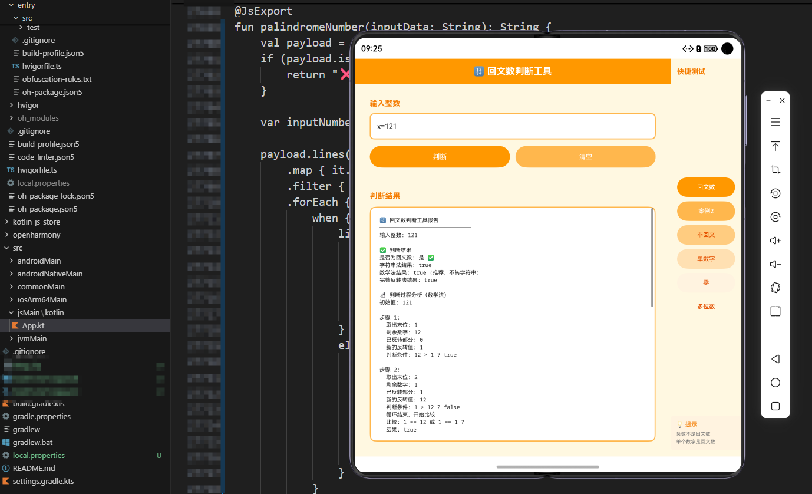Click the rotate-right icon in emulator toolbar

point(775,217)
